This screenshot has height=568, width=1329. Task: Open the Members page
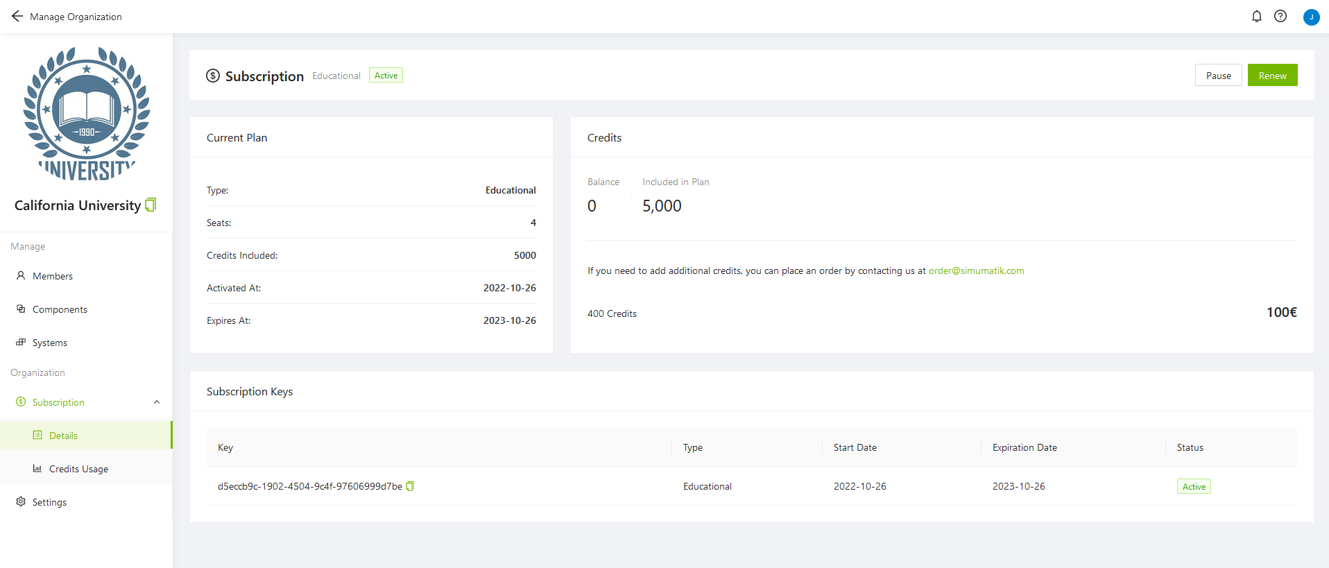52,276
